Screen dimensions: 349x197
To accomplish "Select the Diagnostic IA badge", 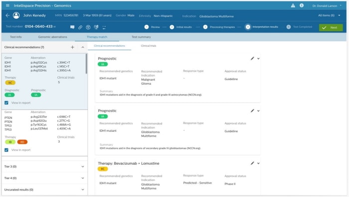I will click(9, 95).
